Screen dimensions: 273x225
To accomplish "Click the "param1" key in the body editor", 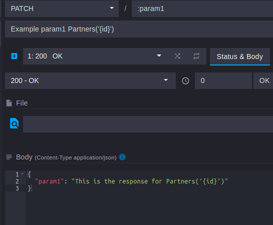I will pos(50,181).
